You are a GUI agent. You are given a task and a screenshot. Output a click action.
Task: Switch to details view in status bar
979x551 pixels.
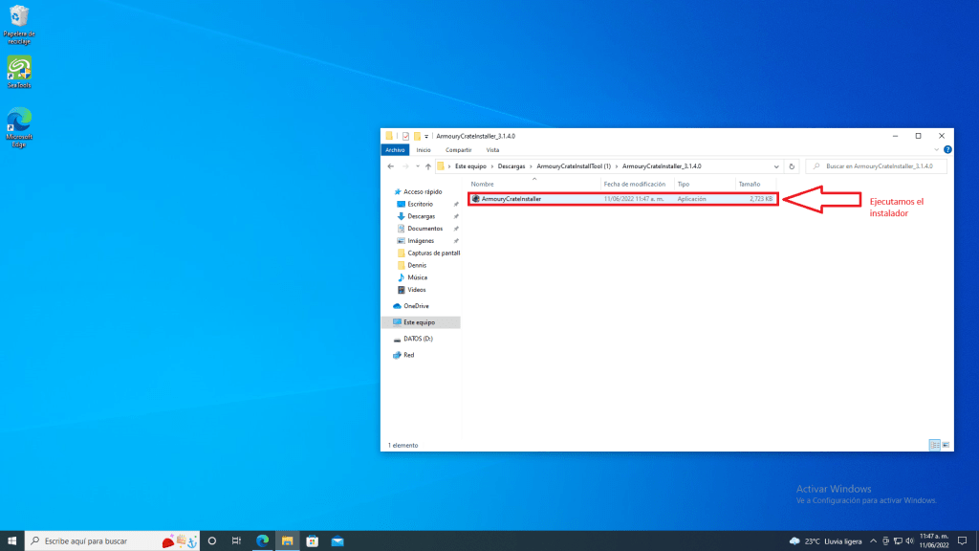click(x=935, y=445)
